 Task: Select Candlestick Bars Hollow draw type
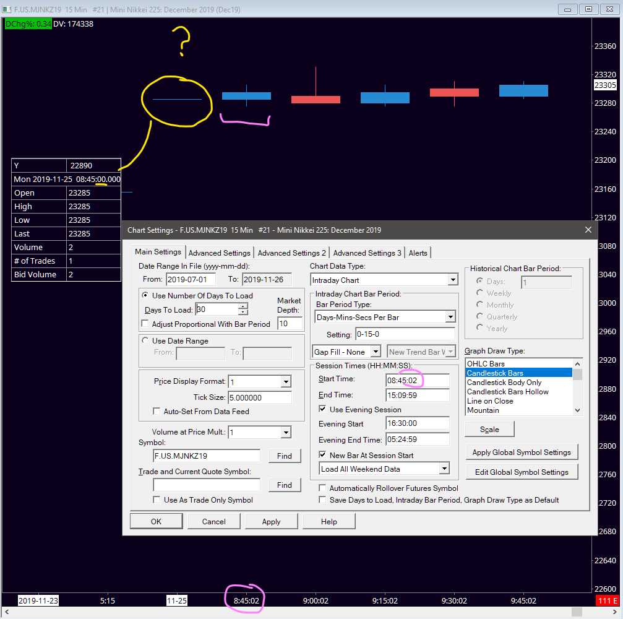(x=518, y=392)
